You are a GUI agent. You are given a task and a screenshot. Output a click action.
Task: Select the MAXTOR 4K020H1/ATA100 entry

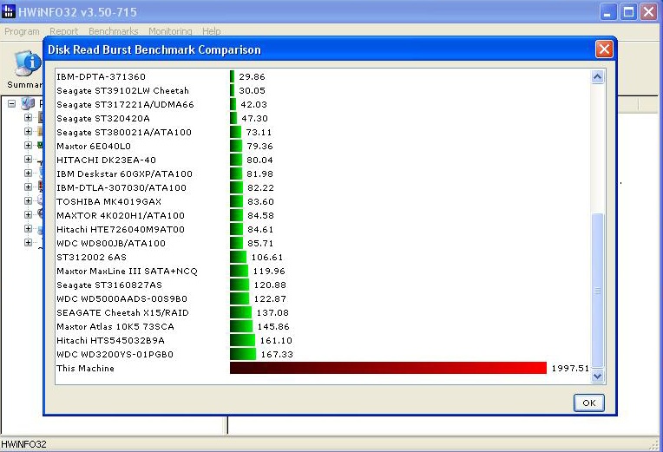tap(121, 216)
